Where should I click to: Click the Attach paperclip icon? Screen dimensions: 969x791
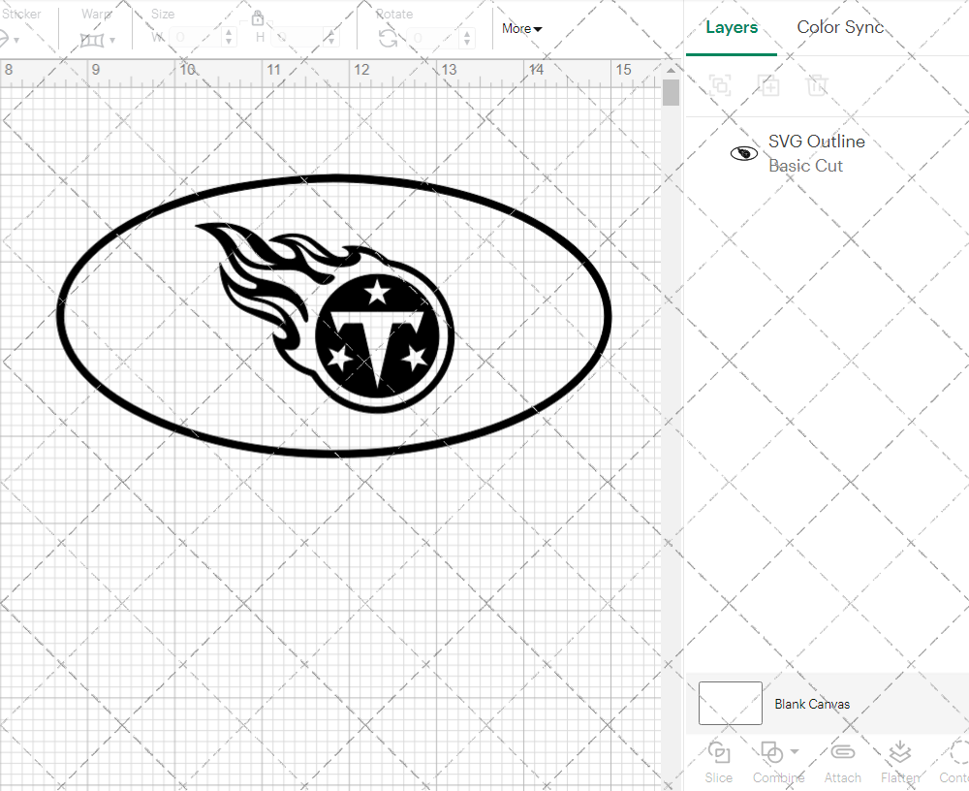842,752
